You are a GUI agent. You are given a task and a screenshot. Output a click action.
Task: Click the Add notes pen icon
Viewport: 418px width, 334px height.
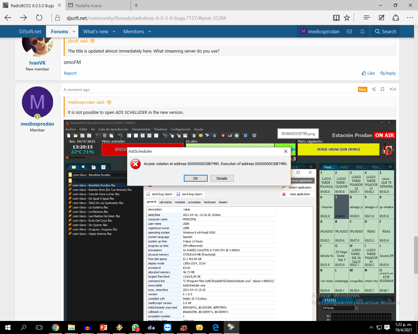(x=381, y=18)
